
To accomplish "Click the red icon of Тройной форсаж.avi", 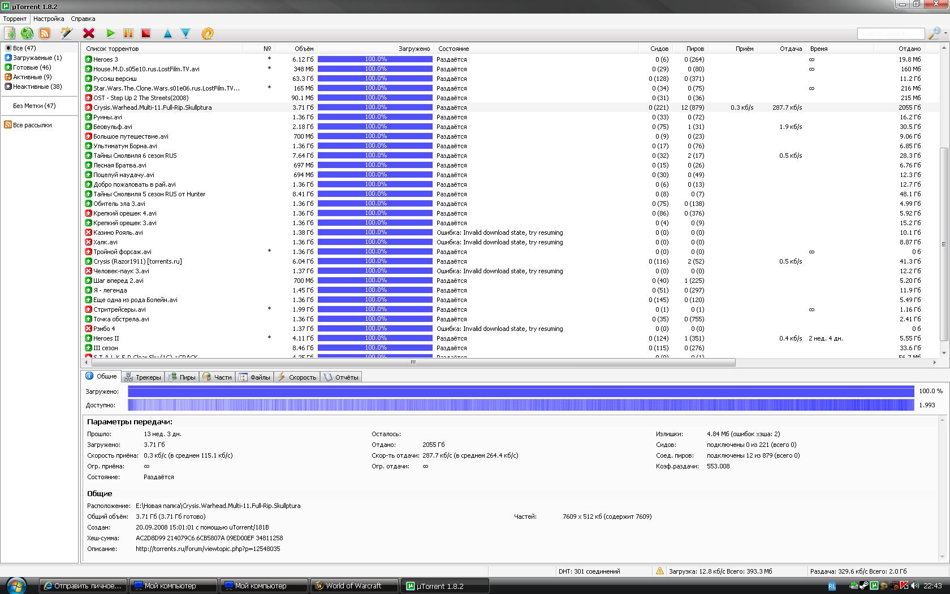I will coord(88,252).
